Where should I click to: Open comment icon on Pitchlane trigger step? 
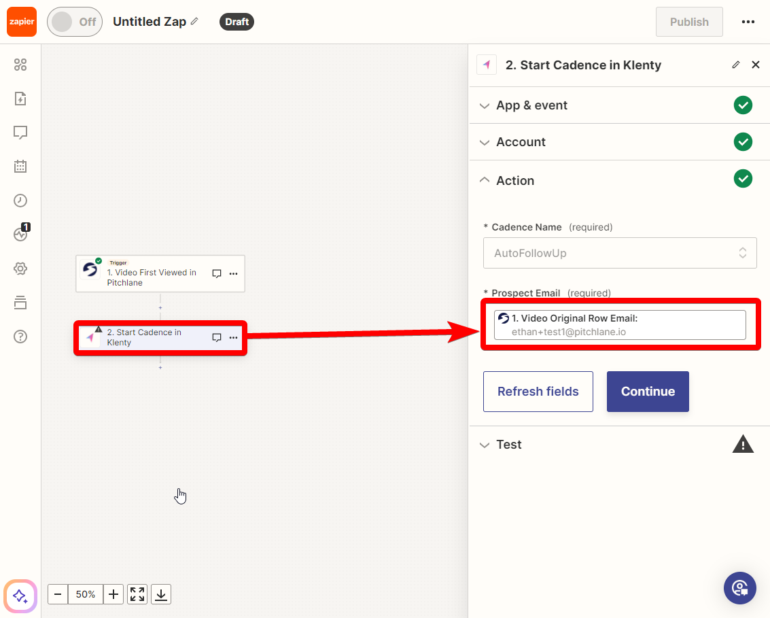(217, 273)
